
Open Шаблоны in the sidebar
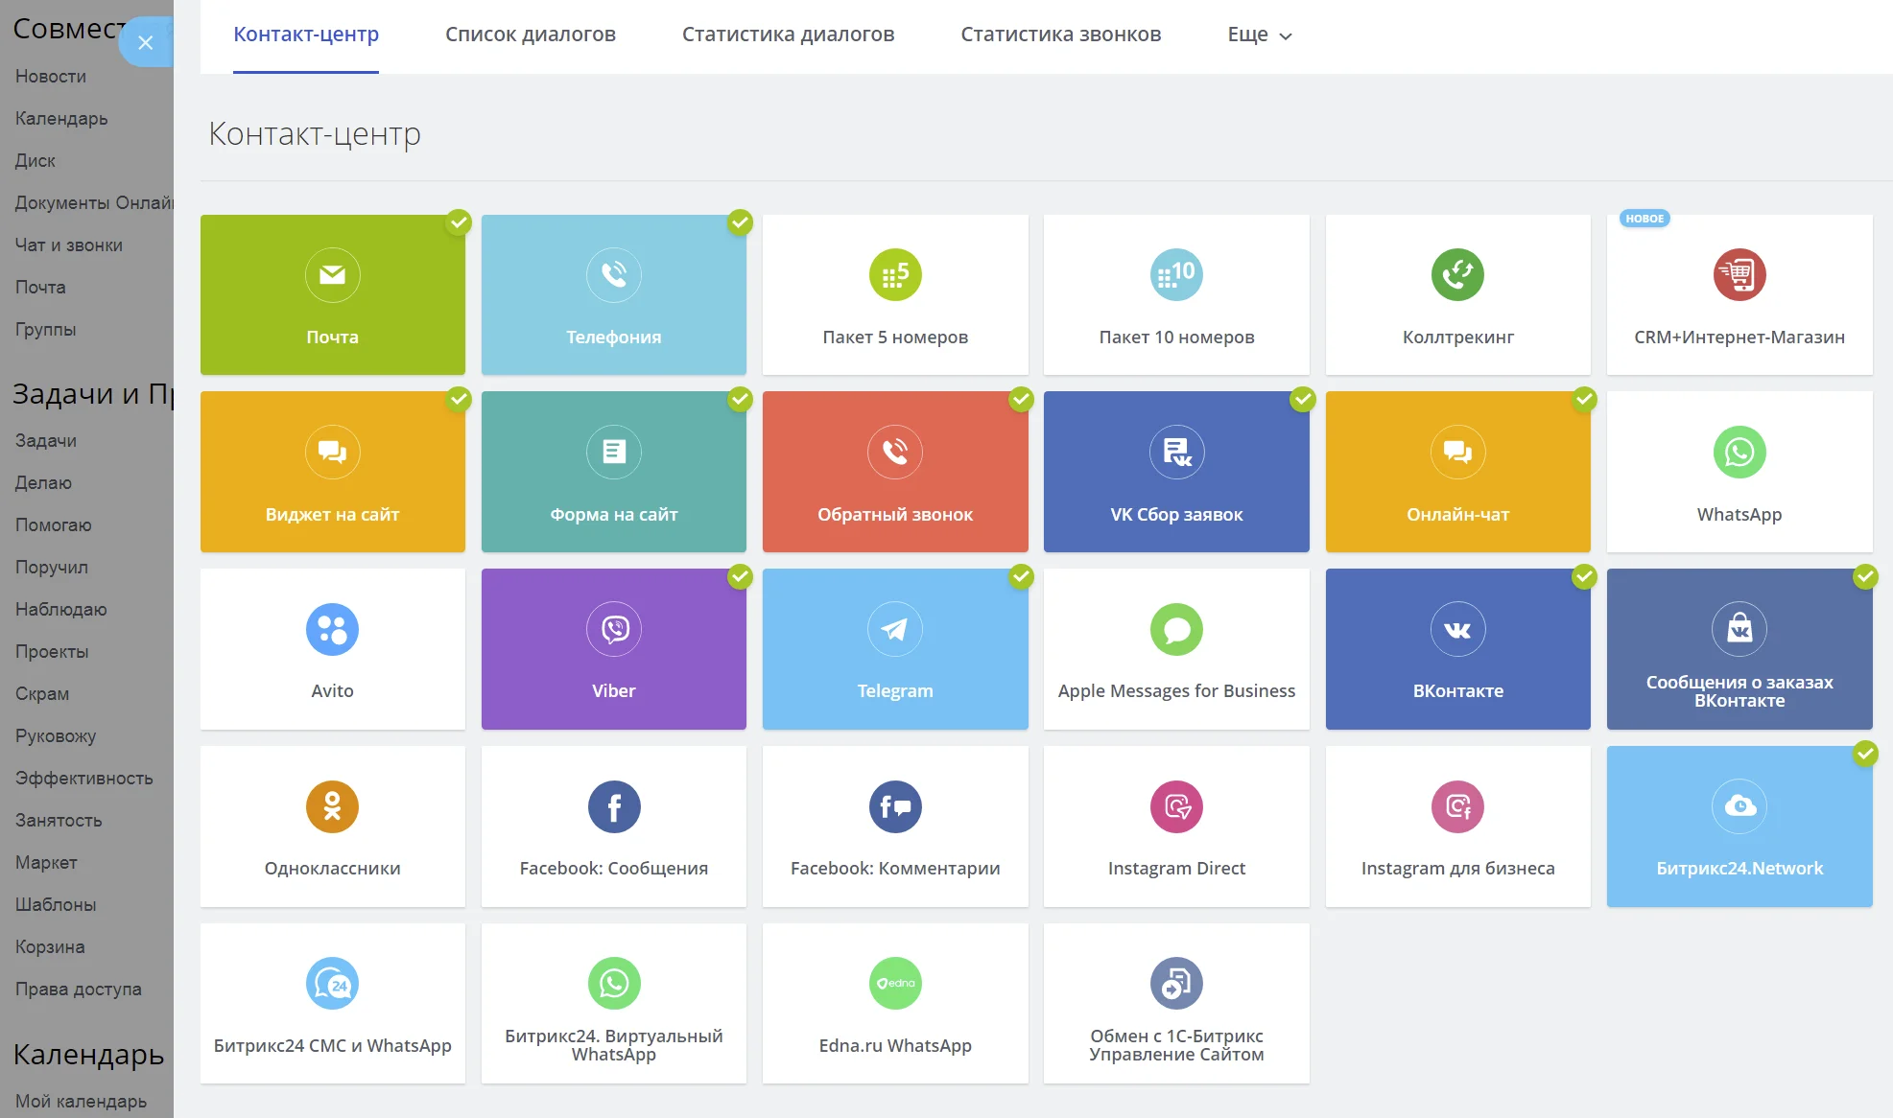tap(56, 905)
